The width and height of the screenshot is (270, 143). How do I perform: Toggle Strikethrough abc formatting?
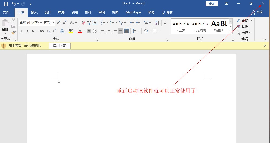[42, 31]
